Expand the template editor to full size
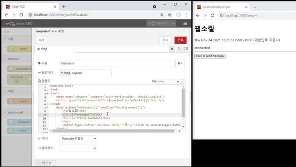 pos(183,82)
